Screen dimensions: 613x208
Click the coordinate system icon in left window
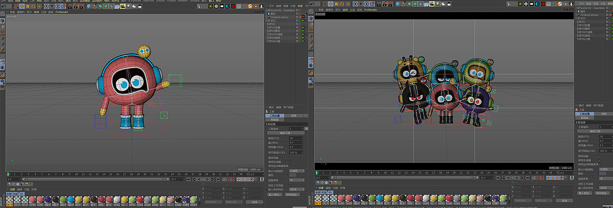pyautogui.click(x=64, y=6)
